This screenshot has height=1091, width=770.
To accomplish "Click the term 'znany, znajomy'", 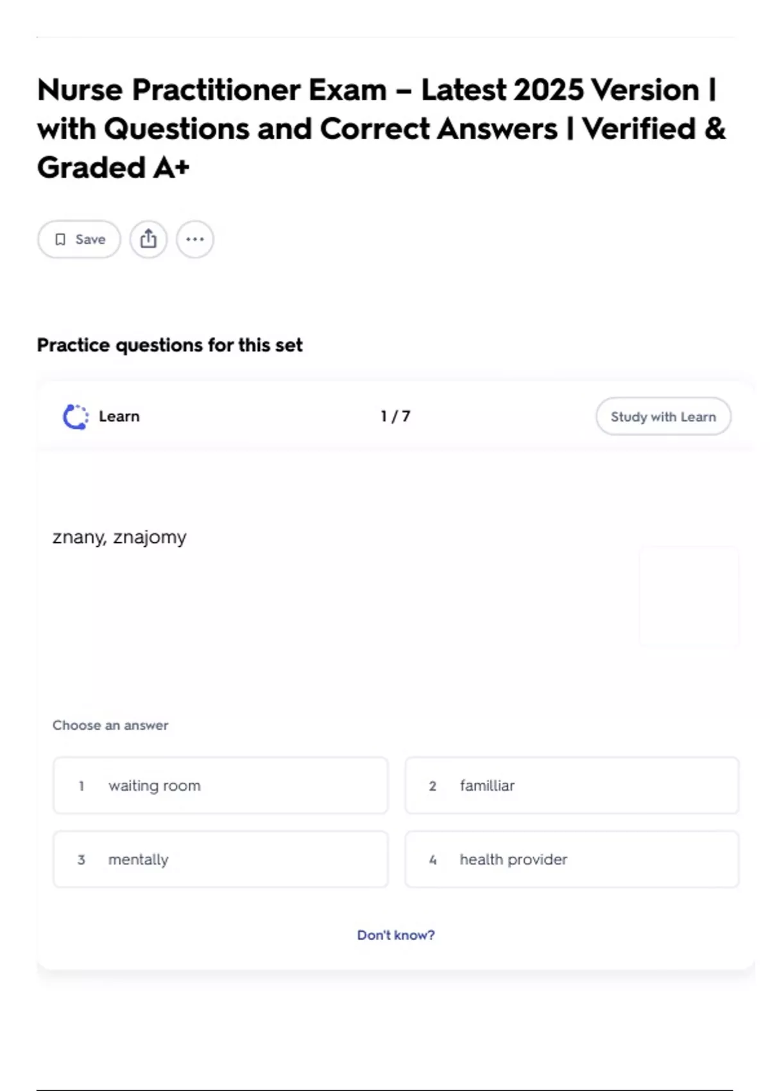I will 119,537.
